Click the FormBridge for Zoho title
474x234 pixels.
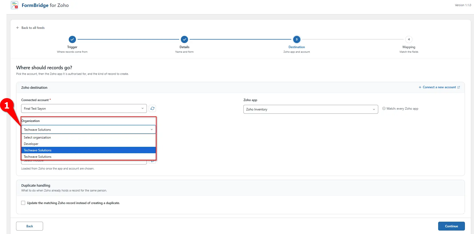[x=45, y=5]
